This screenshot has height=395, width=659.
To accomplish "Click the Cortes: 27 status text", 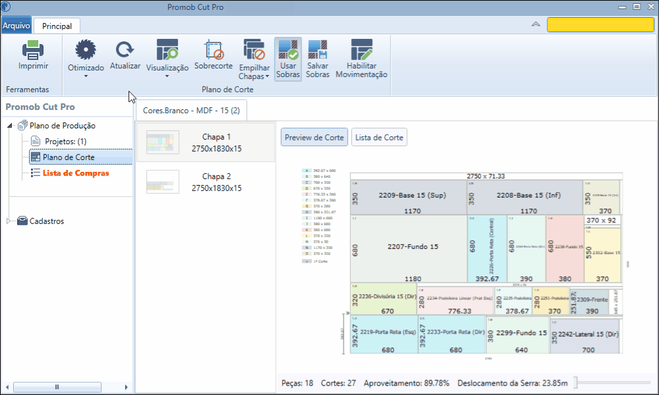I will [338, 383].
